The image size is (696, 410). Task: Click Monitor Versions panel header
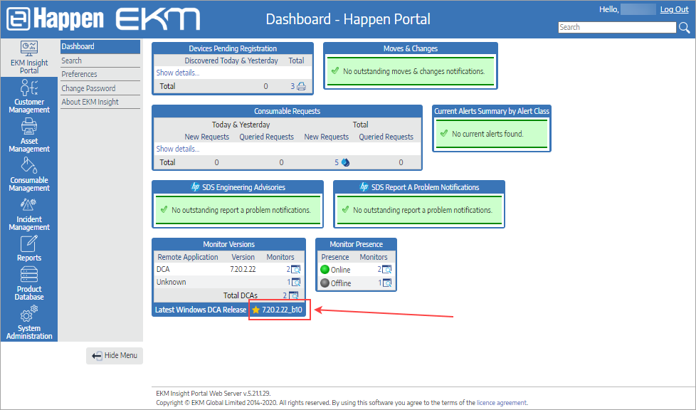tap(228, 244)
